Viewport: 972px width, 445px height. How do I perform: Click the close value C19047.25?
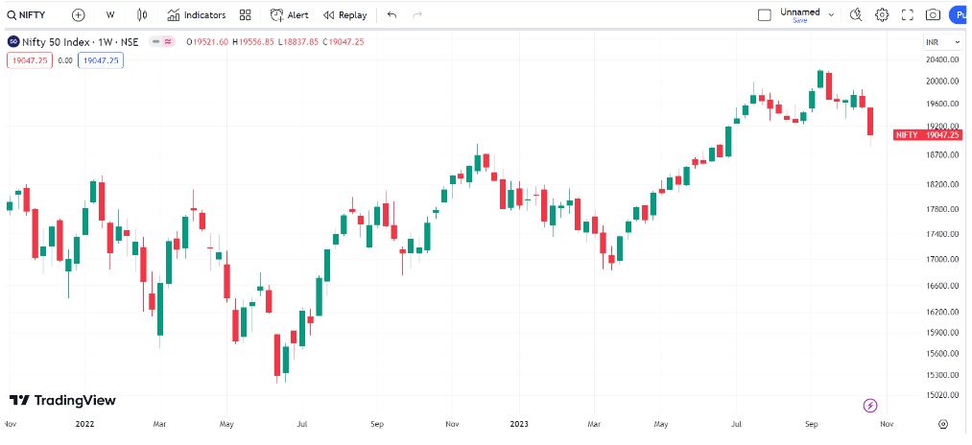click(343, 41)
